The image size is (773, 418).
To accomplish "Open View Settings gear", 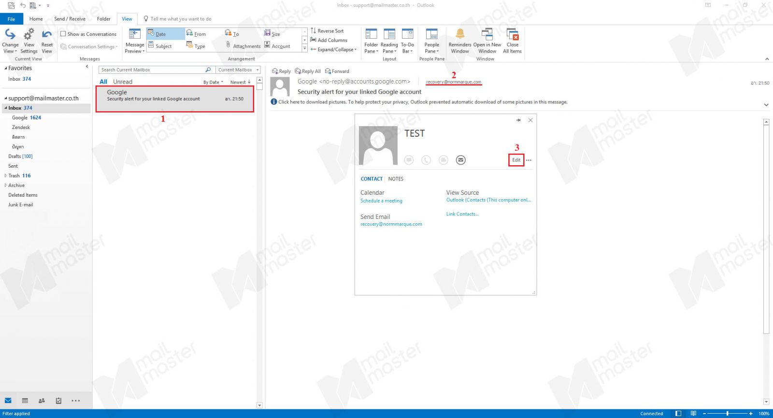I will [x=29, y=41].
